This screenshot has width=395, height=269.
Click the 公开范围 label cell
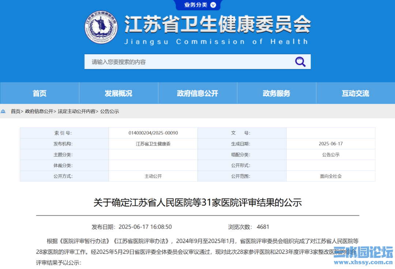point(242,176)
